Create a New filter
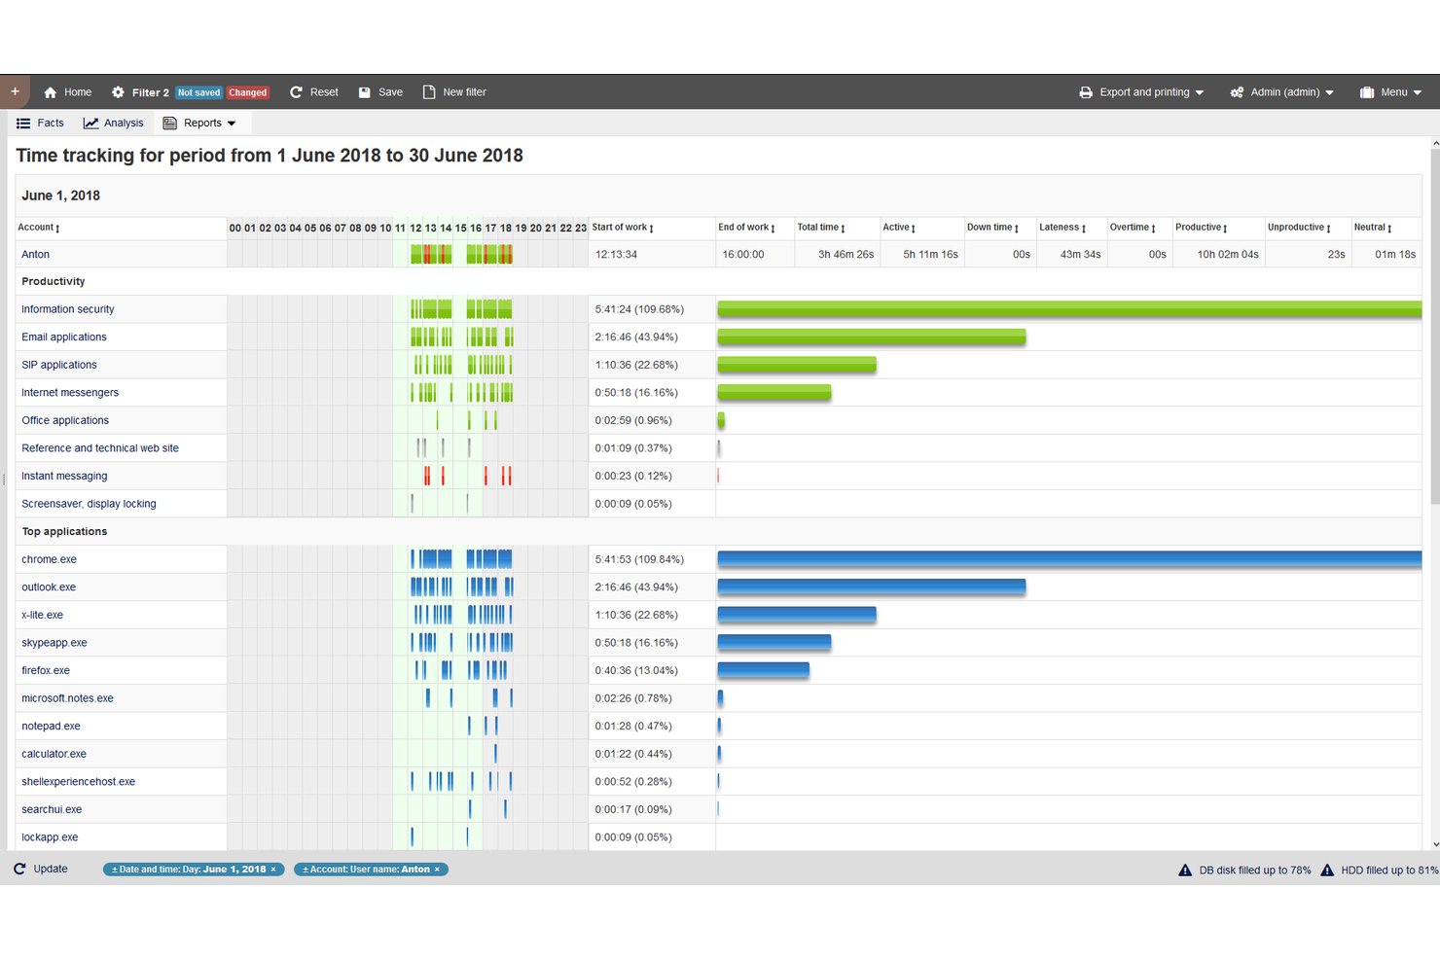The image size is (1440, 960). 454,92
